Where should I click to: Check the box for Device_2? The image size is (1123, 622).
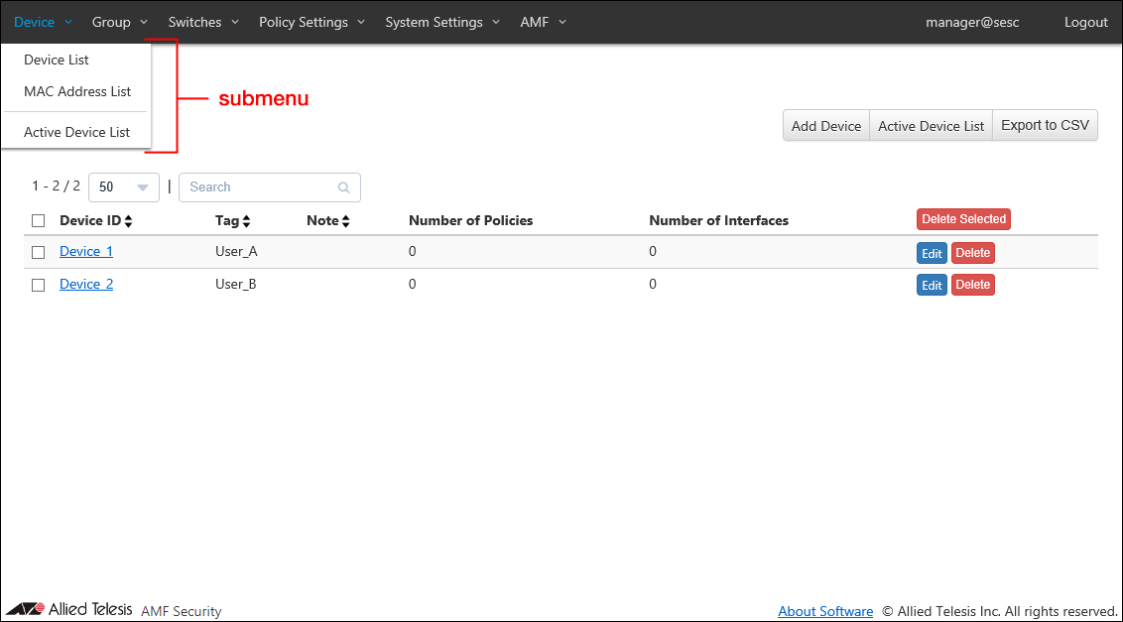click(x=39, y=285)
